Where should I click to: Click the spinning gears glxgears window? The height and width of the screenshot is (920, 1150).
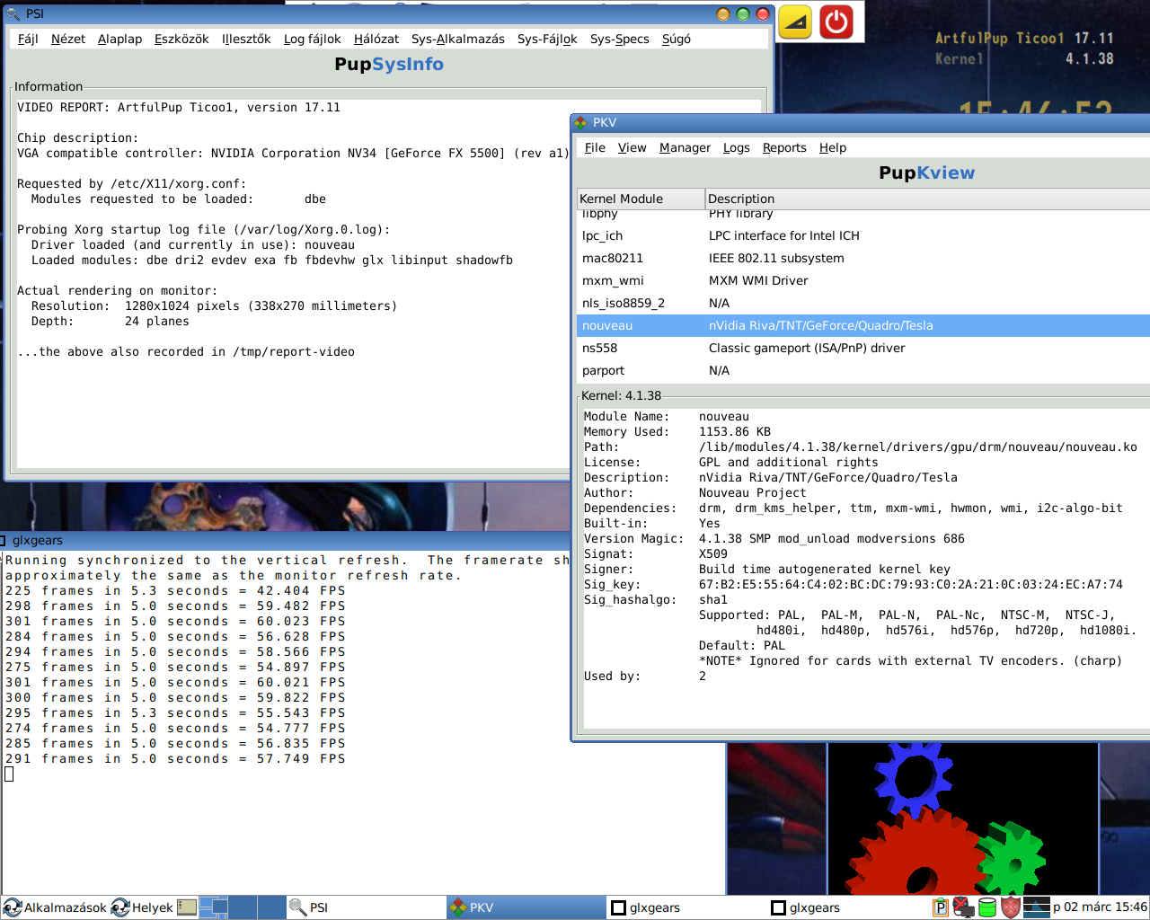(x=963, y=818)
